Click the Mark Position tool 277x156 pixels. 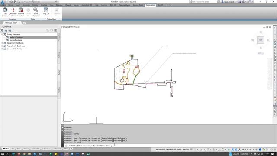pyautogui.click(x=35, y=12)
